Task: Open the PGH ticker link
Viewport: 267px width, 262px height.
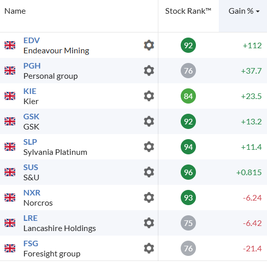Action: coord(32,66)
